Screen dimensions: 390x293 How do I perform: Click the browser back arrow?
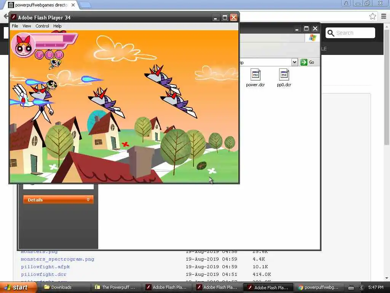pos(6,16)
